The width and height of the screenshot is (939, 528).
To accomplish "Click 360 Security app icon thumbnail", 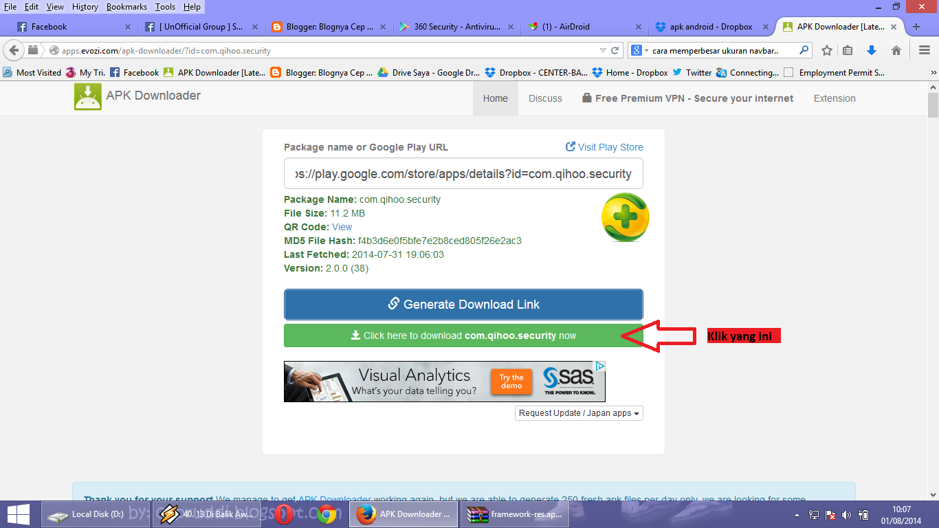I will [x=625, y=217].
